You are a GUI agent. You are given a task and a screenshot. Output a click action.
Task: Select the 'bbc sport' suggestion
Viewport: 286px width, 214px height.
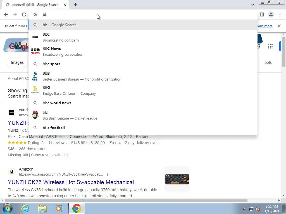[x=143, y=64]
